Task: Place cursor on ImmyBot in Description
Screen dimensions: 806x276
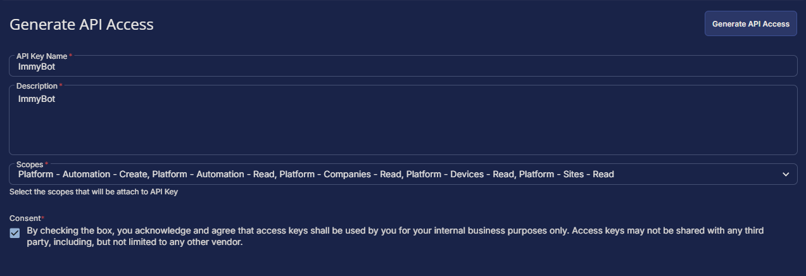Action: pyautogui.click(x=37, y=99)
